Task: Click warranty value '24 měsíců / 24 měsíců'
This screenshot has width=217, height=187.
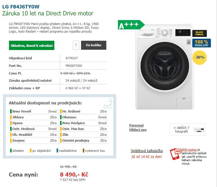Action: pyautogui.click(x=81, y=81)
